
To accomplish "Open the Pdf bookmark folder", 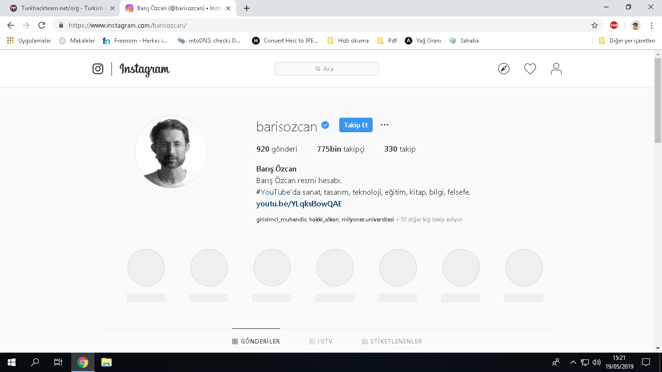I will 387,41.
